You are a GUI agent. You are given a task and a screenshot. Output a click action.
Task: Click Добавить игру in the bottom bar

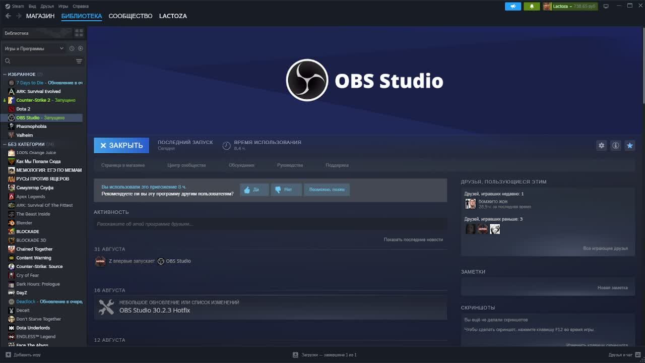click(x=23, y=355)
